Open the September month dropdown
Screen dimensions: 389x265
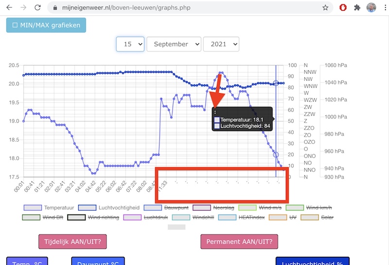[x=174, y=44]
